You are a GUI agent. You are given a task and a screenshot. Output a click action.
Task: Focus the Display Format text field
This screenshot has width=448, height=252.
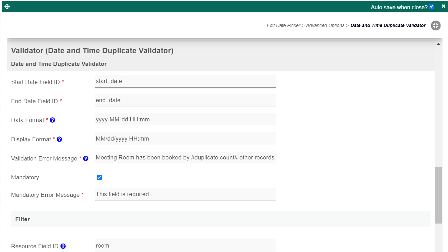(x=185, y=139)
